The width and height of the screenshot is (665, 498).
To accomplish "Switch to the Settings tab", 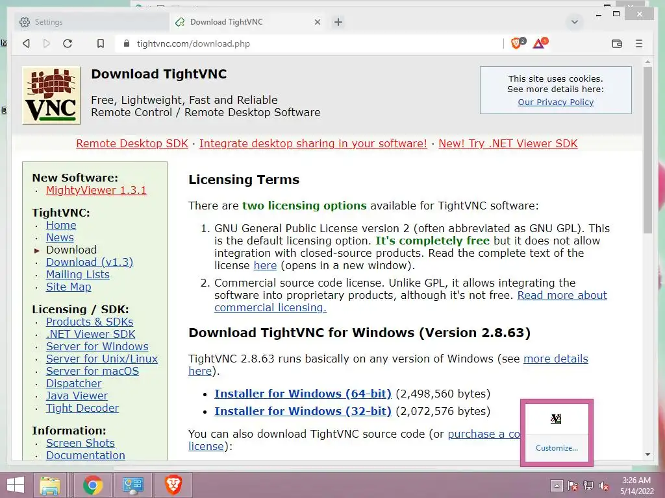I will (x=92, y=22).
